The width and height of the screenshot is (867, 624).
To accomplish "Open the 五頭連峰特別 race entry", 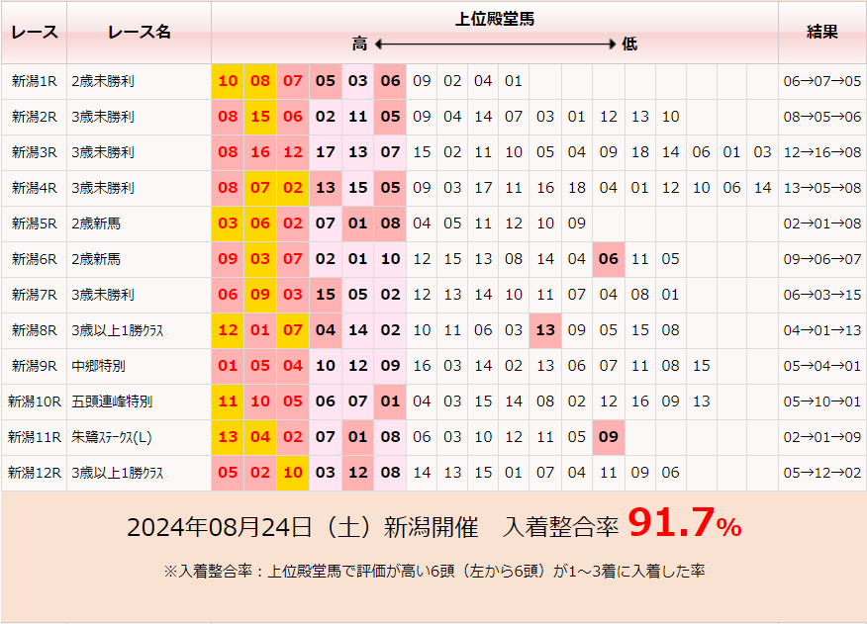I will [112, 401].
